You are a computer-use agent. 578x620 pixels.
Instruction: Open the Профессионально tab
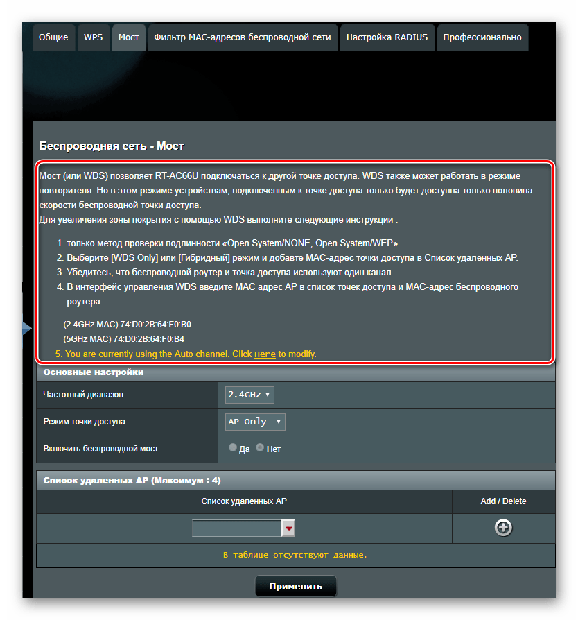click(x=482, y=37)
